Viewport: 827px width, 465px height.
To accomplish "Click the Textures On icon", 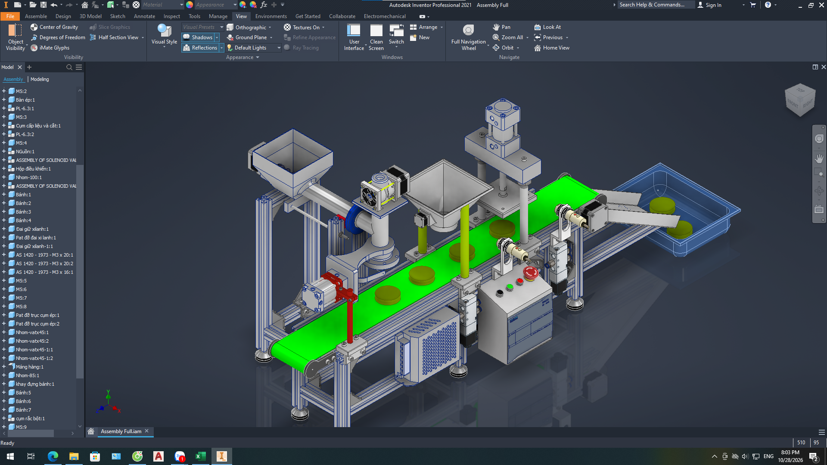I will pos(287,27).
